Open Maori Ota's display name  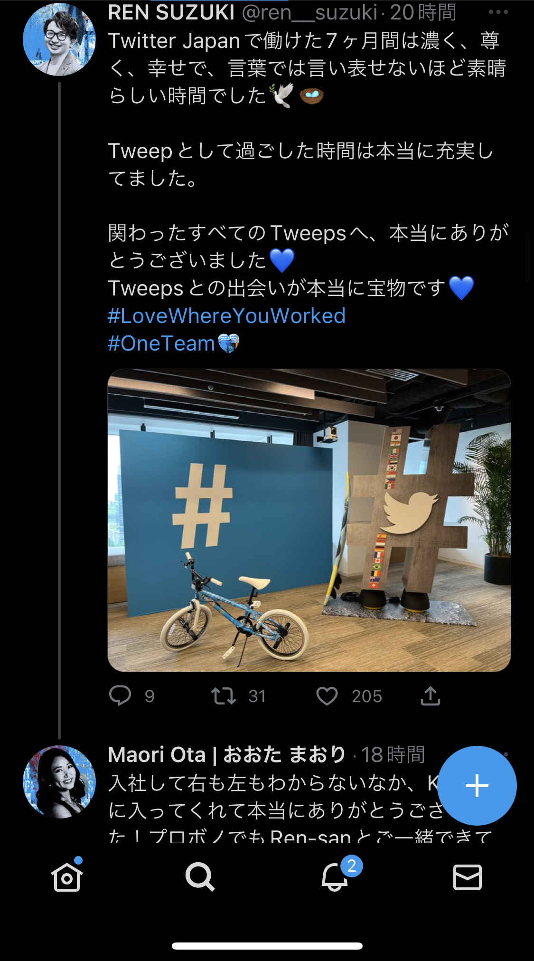click(x=227, y=754)
